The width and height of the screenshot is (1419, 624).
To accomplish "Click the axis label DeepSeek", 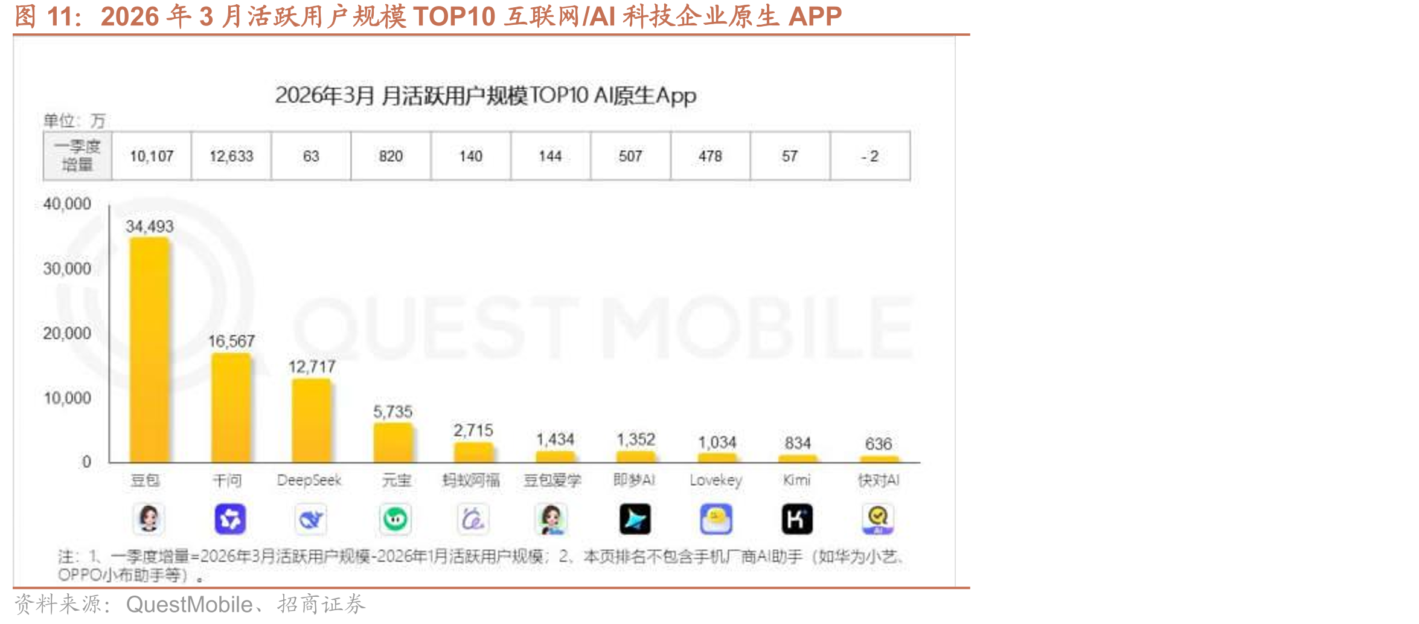I will 309,480.
